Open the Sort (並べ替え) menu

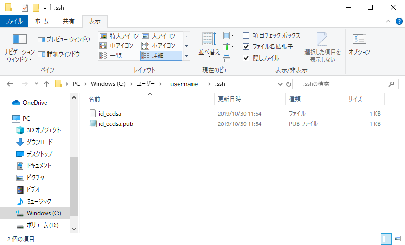coord(209,43)
